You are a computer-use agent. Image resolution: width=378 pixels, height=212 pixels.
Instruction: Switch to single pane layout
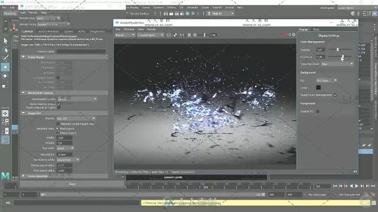5,114
